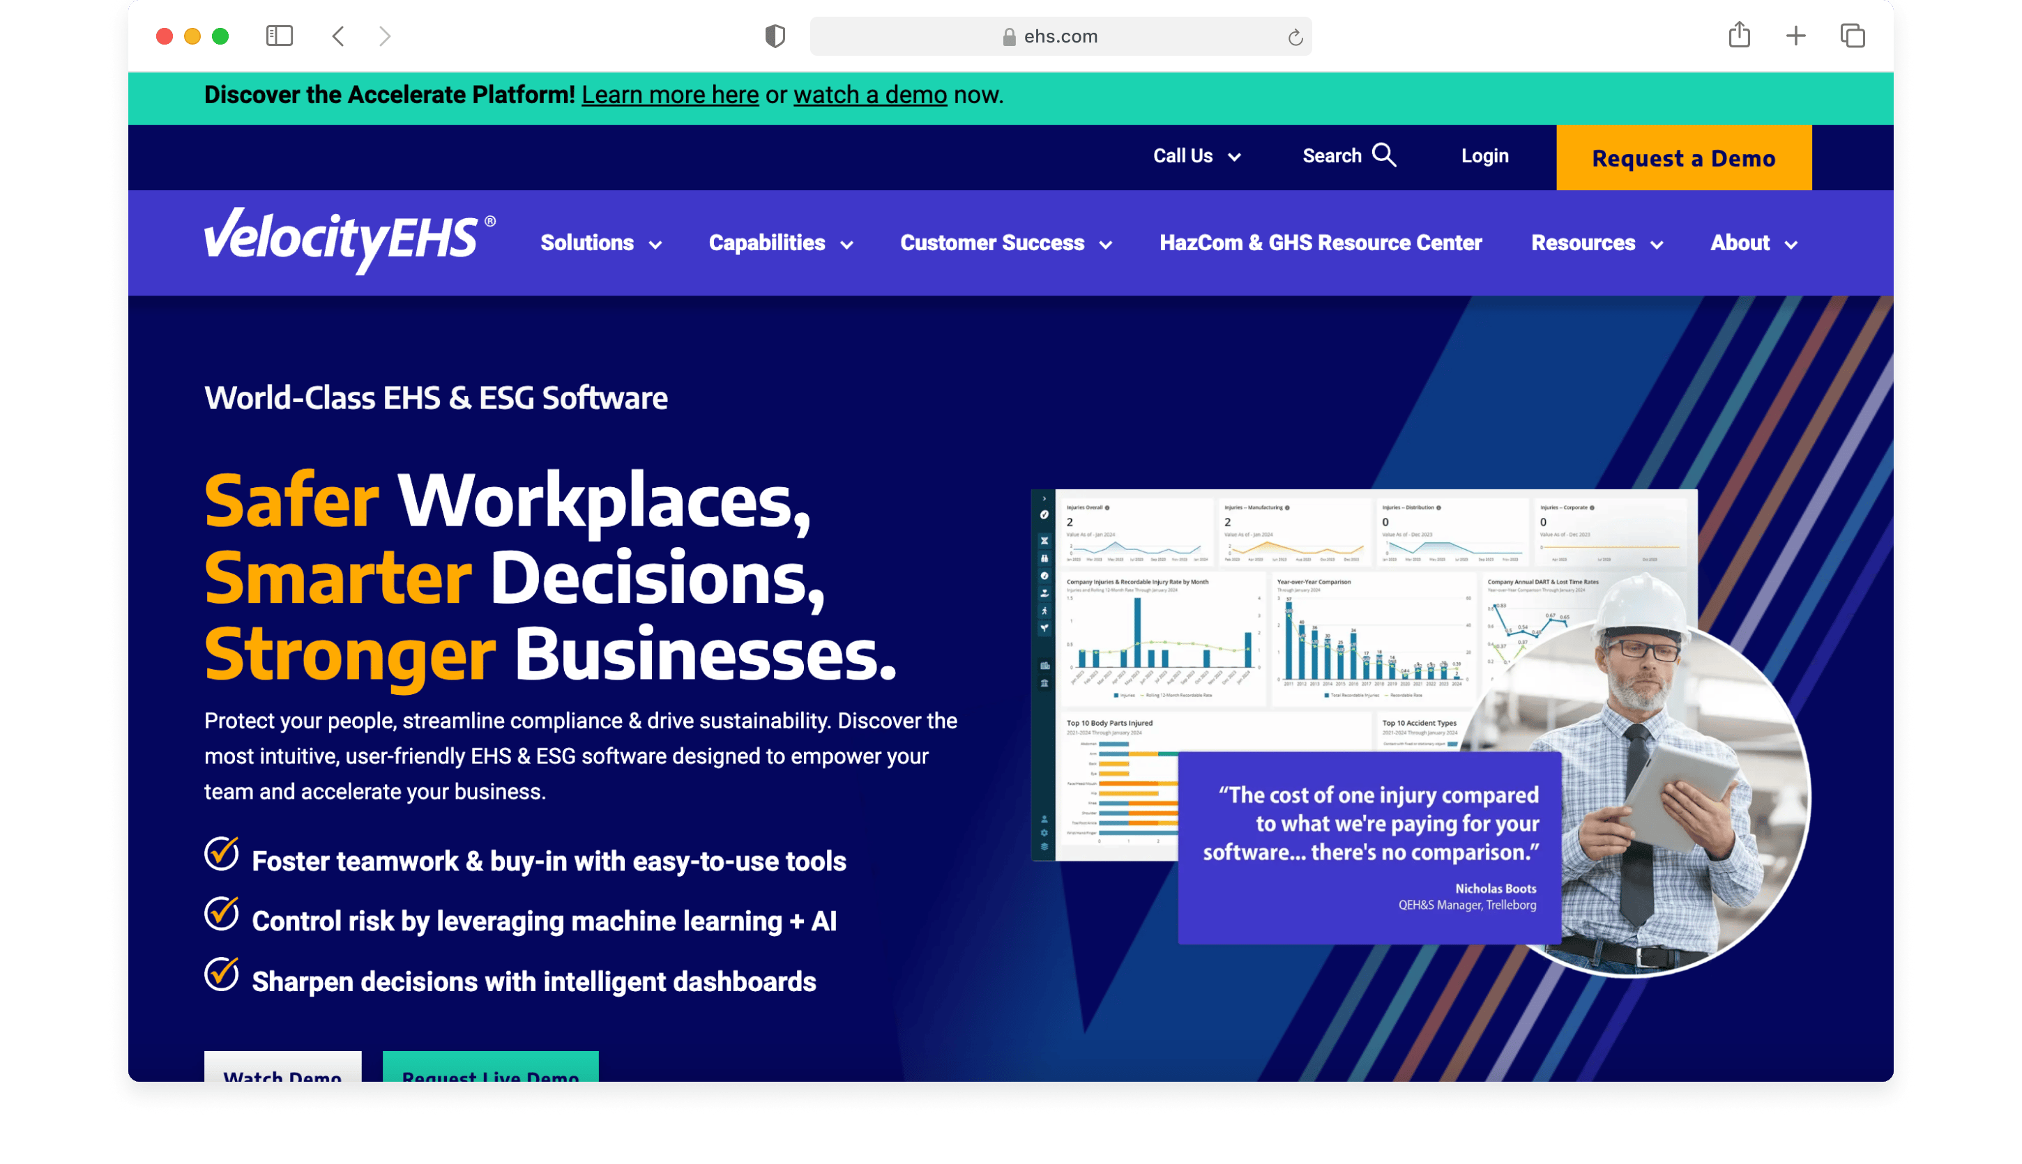Click the 'Foster teamwork' checkmark icon
Viewport: 2022px width, 1164px height.
point(222,853)
